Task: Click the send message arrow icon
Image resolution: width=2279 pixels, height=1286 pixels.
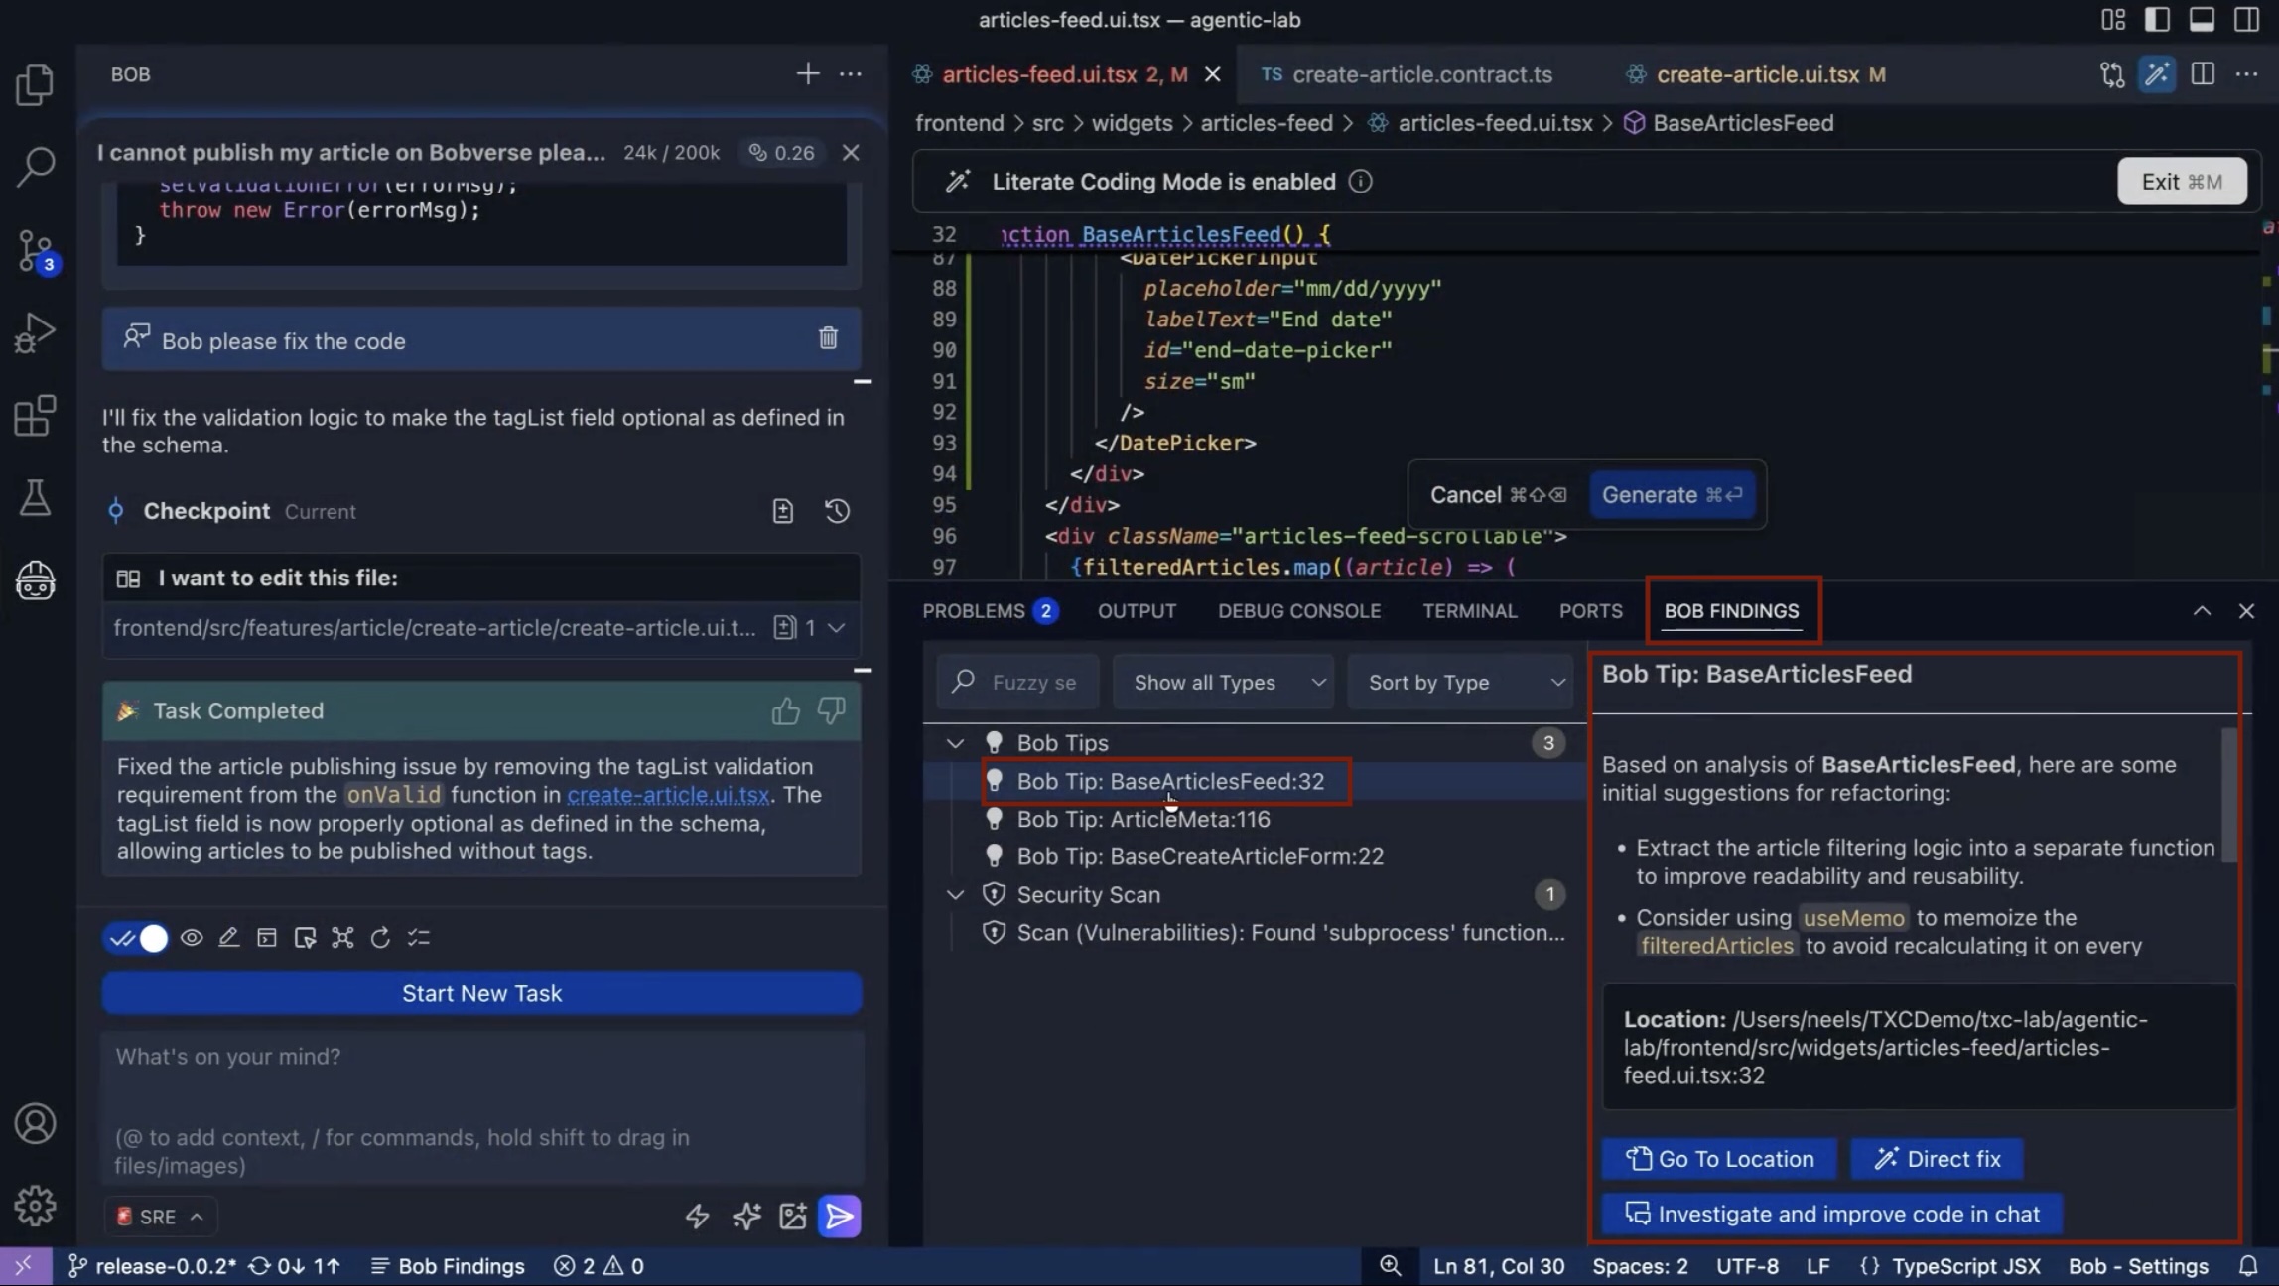Action: (839, 1216)
